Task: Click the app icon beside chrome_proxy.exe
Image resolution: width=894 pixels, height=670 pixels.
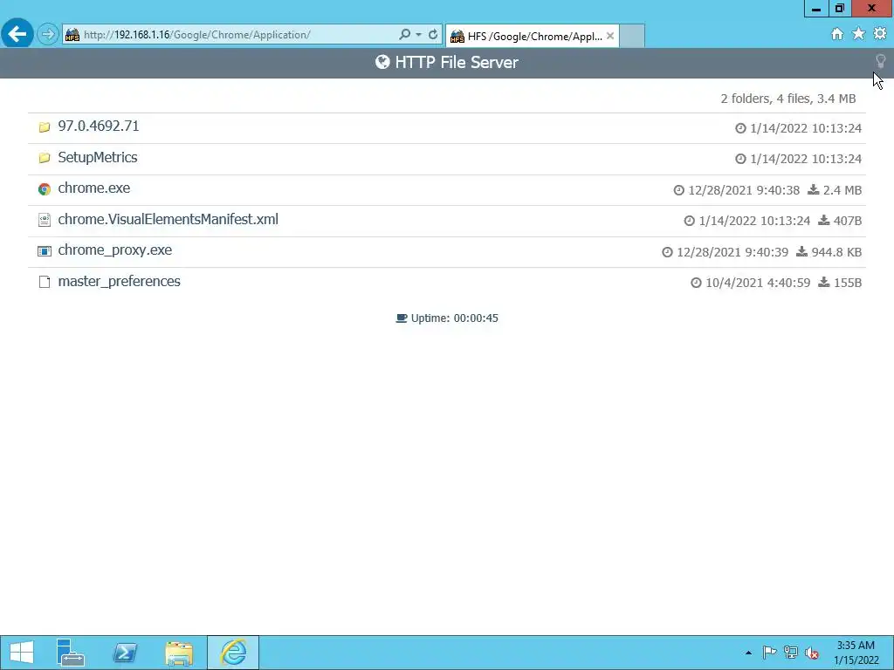Action: [45, 251]
